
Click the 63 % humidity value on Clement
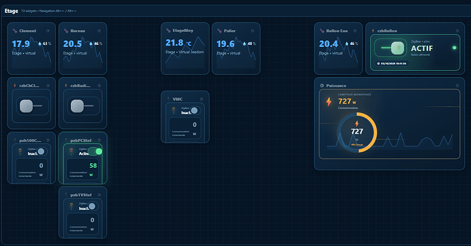(47, 44)
